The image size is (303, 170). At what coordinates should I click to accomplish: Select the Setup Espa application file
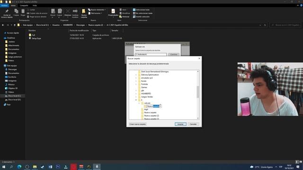point(36,38)
